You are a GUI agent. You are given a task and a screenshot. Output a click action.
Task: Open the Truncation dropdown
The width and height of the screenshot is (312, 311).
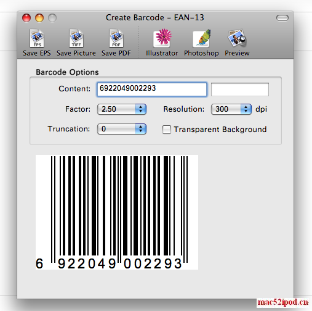point(122,129)
